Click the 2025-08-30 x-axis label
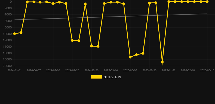Viewport: 215px width, 104px height. click(149, 70)
